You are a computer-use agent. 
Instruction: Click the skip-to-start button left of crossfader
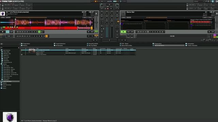tap(93, 40)
